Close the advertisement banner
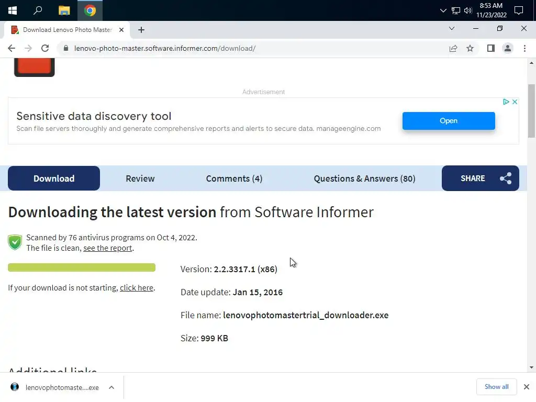Image resolution: width=536 pixels, height=402 pixels. pos(515,102)
